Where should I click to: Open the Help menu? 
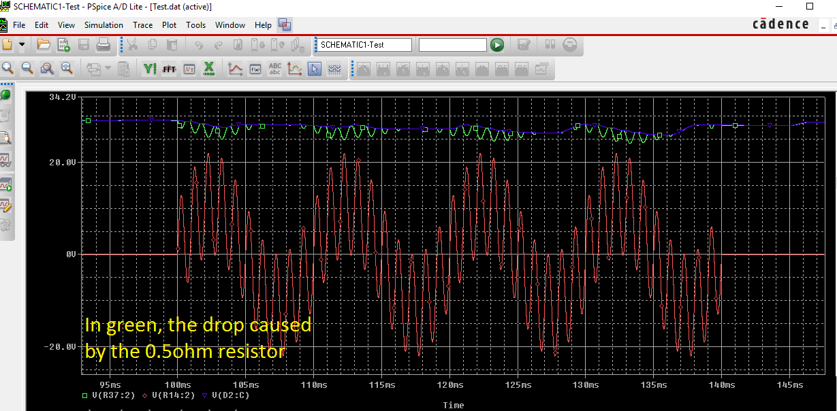pyautogui.click(x=263, y=25)
